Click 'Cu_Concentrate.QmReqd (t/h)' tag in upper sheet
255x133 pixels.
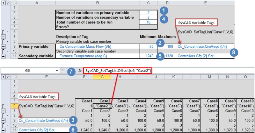(x=206, y=46)
